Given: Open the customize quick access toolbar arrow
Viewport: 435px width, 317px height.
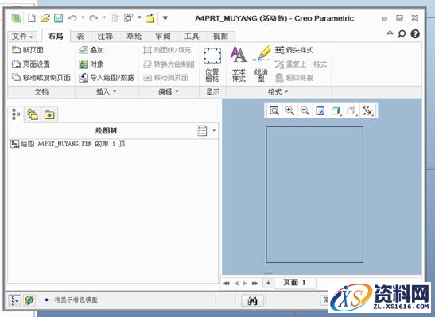Looking at the screenshot, I should [x=165, y=18].
